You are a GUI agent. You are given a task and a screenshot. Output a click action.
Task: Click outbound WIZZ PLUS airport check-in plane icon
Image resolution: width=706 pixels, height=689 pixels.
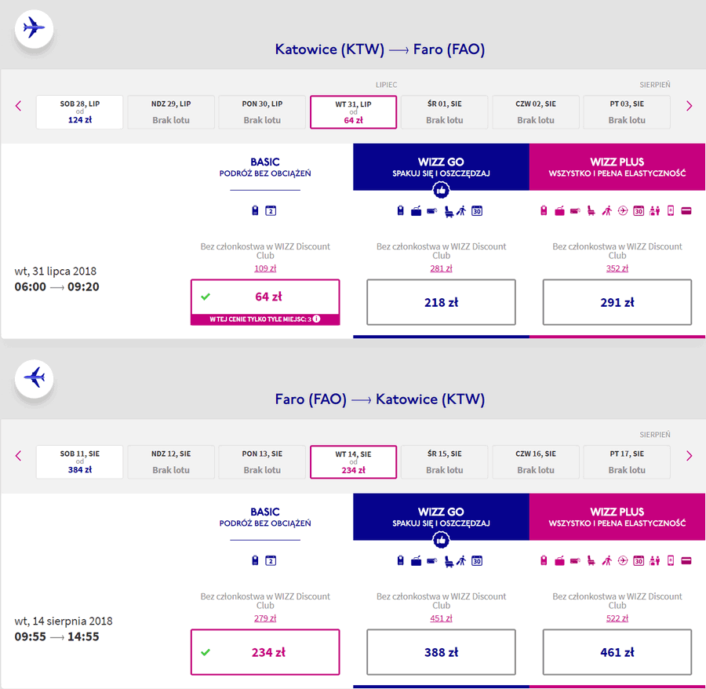623,210
